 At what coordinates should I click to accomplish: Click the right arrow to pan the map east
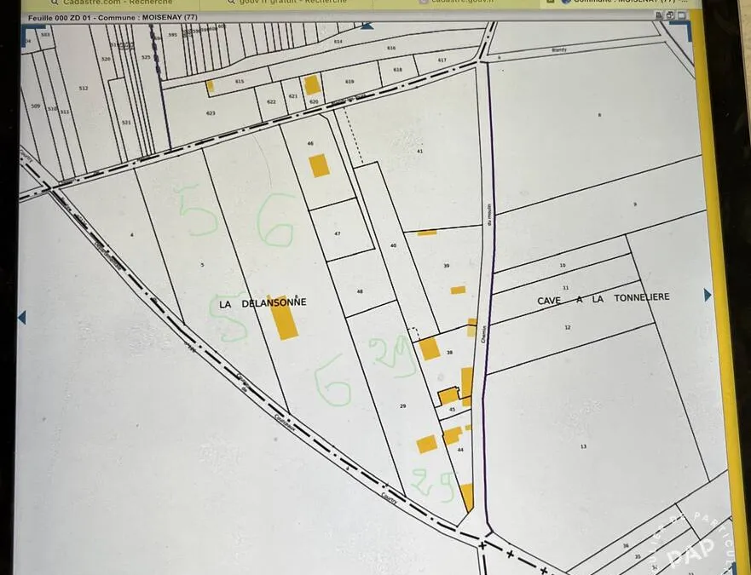(708, 296)
